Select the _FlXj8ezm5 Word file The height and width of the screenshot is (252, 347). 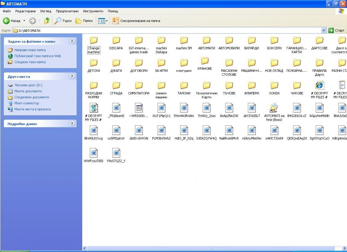pos(116,111)
